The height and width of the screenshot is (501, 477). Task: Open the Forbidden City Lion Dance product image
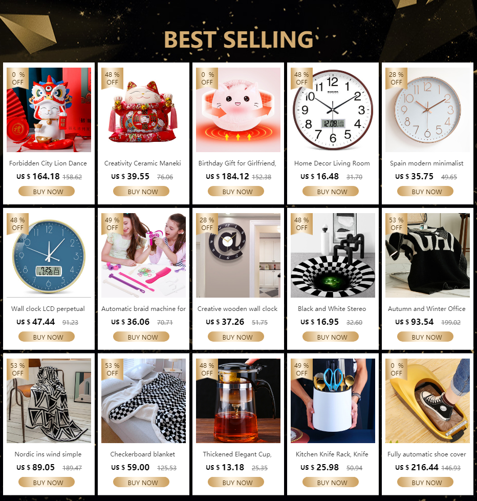(49, 110)
